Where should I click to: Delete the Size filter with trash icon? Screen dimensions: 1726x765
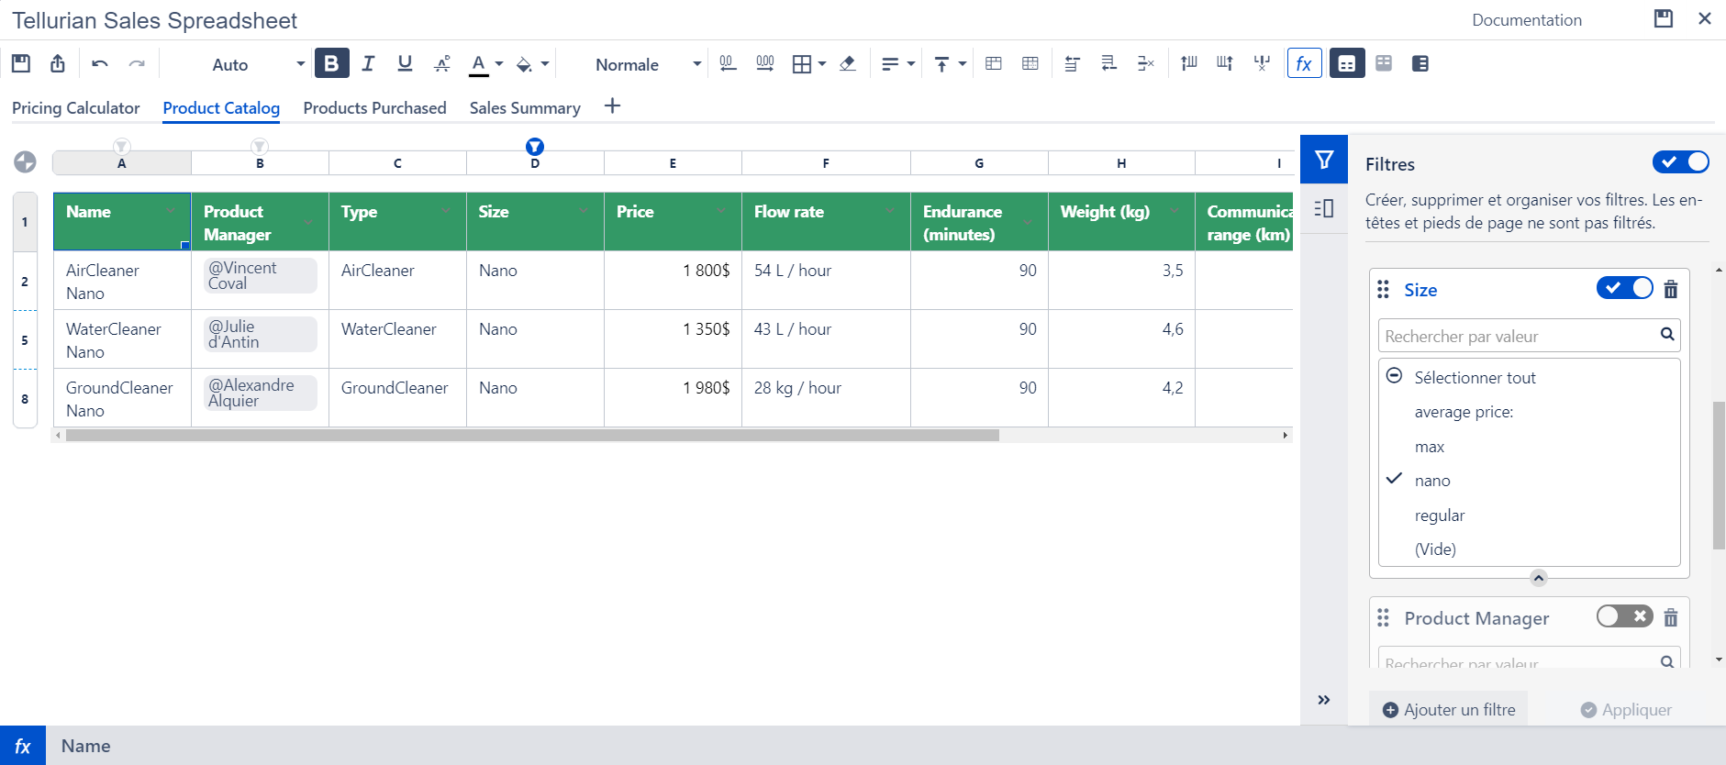tap(1671, 290)
